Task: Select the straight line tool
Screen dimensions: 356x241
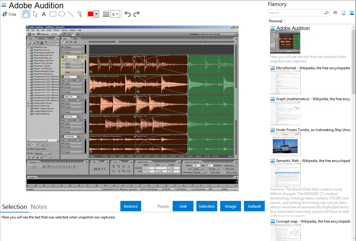Action: (x=71, y=14)
